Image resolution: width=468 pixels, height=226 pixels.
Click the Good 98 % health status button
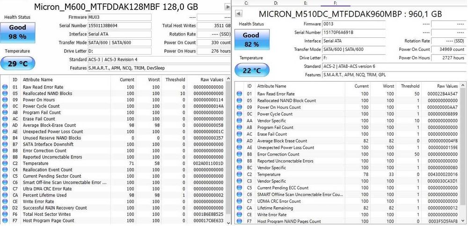18,32
